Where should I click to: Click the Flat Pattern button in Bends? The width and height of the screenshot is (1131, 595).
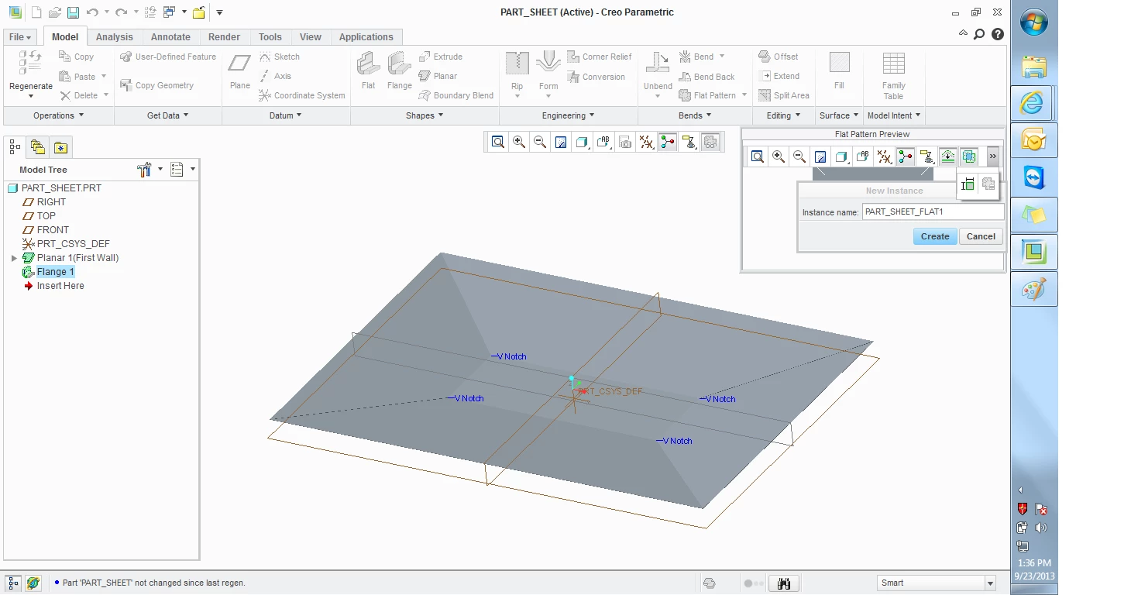pos(707,95)
